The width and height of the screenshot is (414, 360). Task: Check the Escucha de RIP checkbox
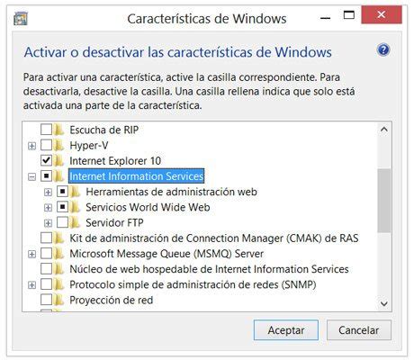click(46, 130)
